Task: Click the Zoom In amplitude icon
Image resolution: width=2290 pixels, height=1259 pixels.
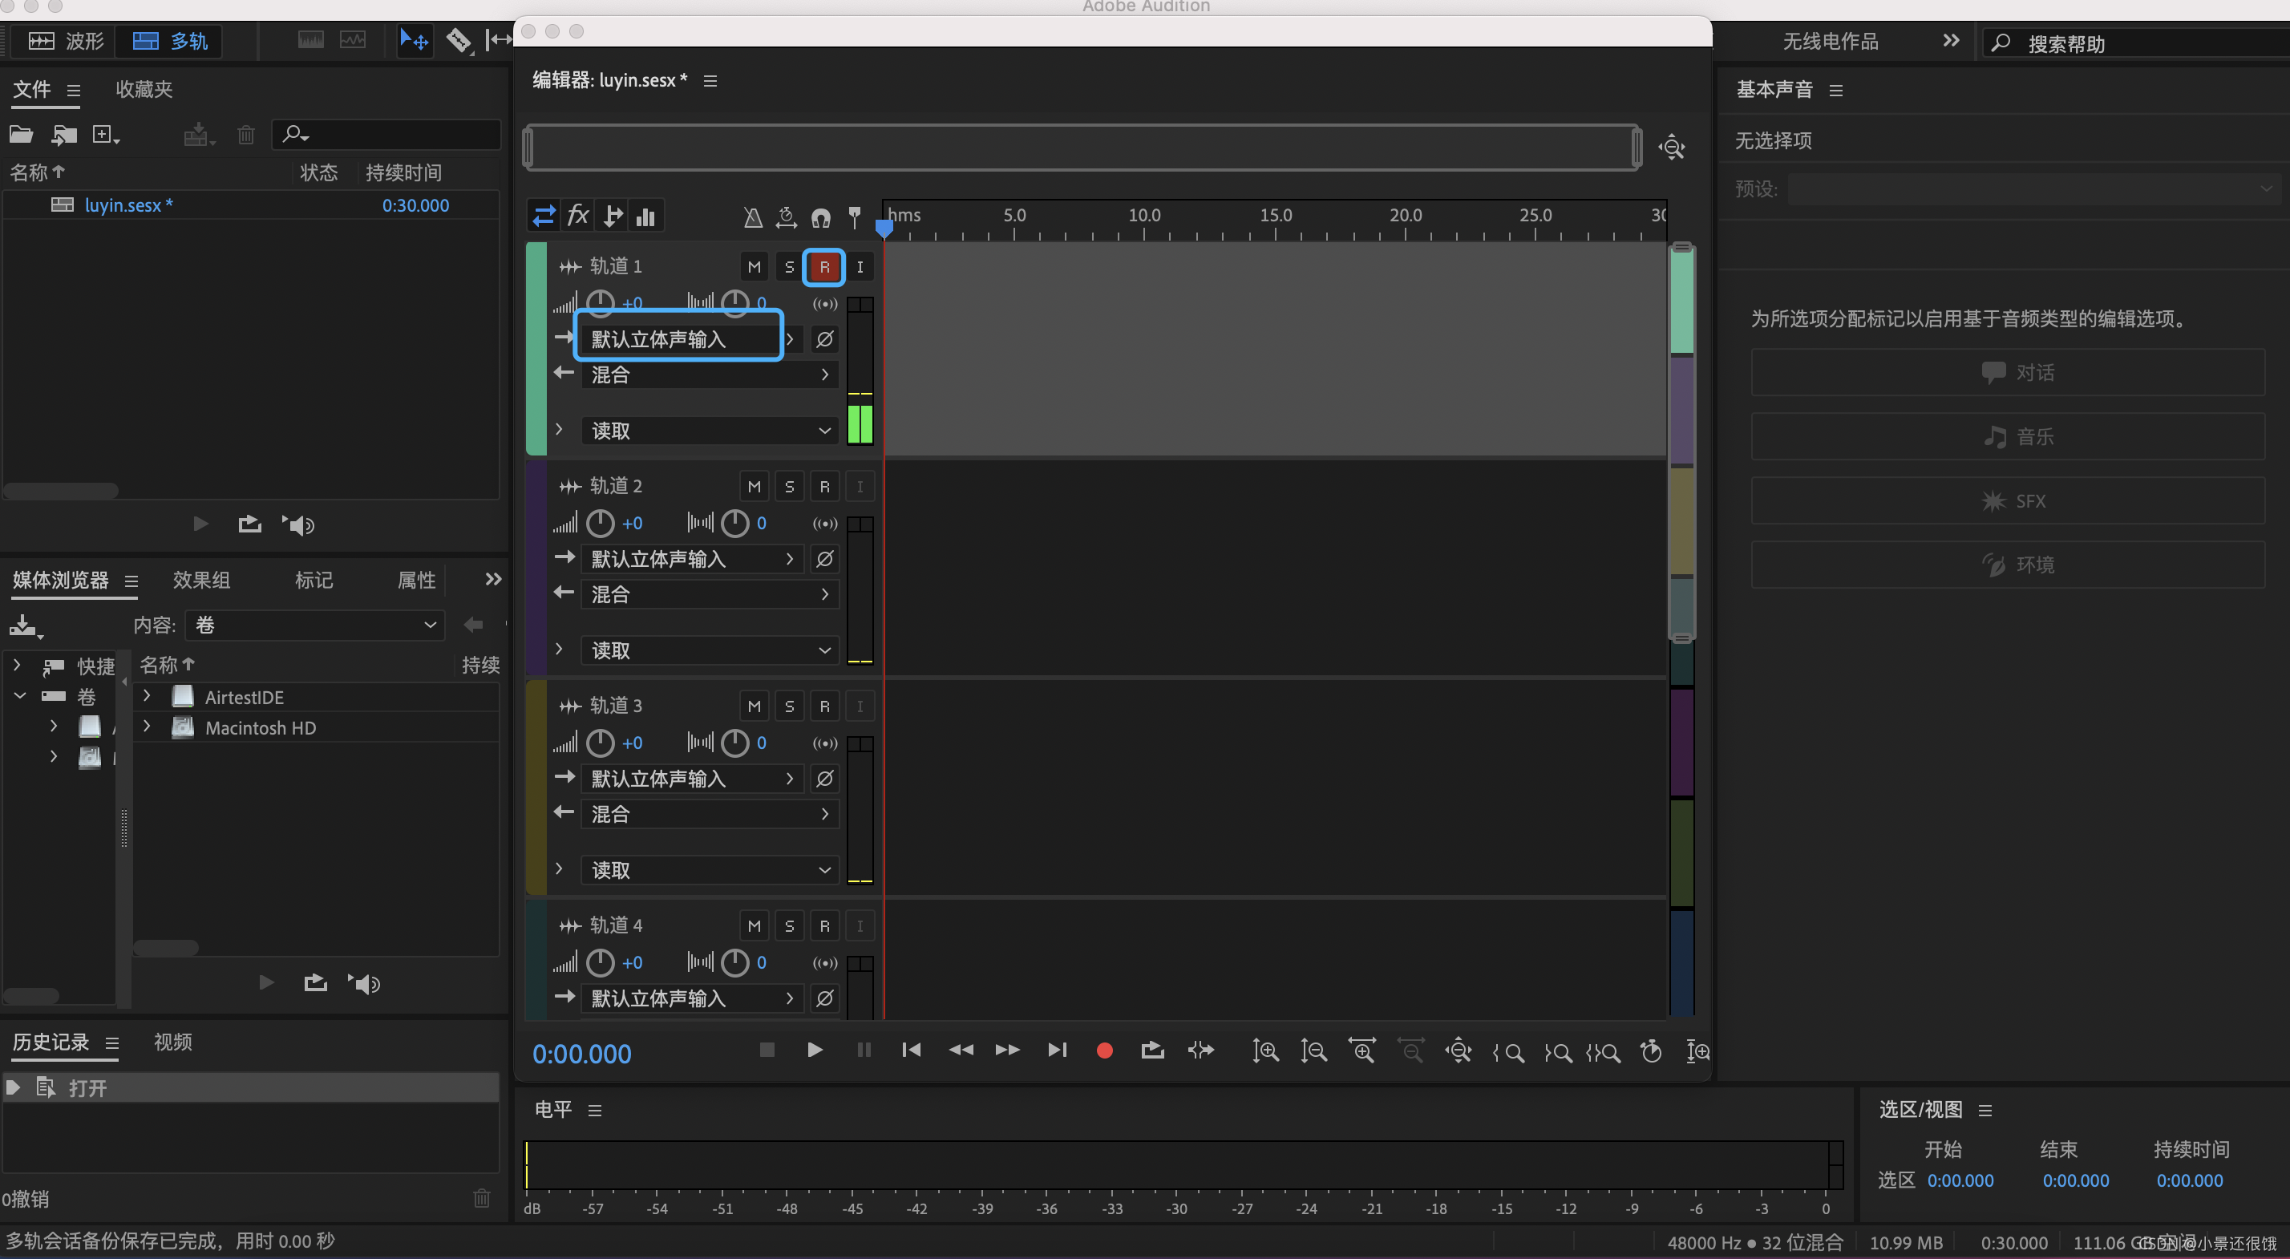Action: [1265, 1051]
